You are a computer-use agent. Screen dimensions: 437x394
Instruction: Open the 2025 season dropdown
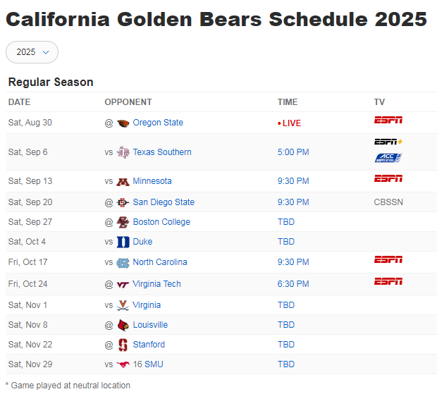pos(32,52)
